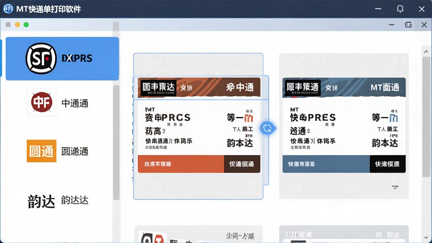Screen dimensions: 432x243
Task: Select the 韵达达 courier label
Action: click(75, 200)
